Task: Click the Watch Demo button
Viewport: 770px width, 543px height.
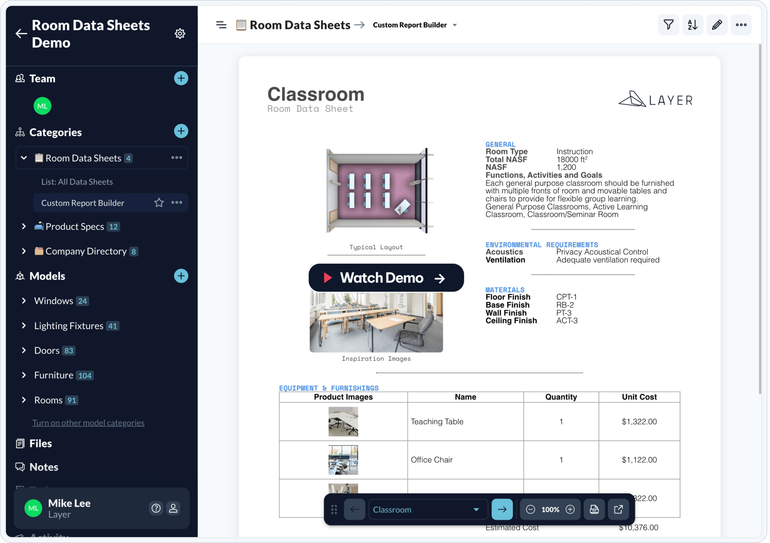Action: coord(386,278)
